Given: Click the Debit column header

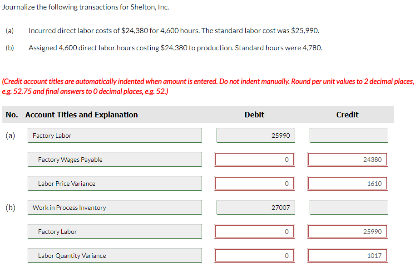Looking at the screenshot, I should pyautogui.click(x=254, y=115).
